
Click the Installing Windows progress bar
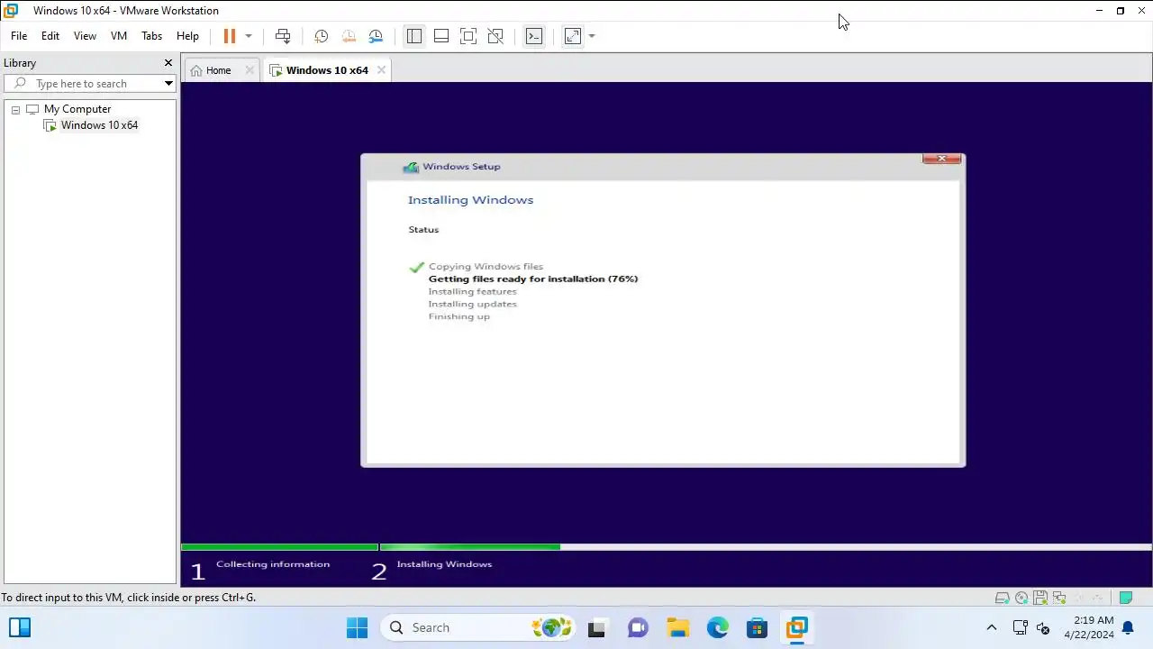[x=766, y=547]
